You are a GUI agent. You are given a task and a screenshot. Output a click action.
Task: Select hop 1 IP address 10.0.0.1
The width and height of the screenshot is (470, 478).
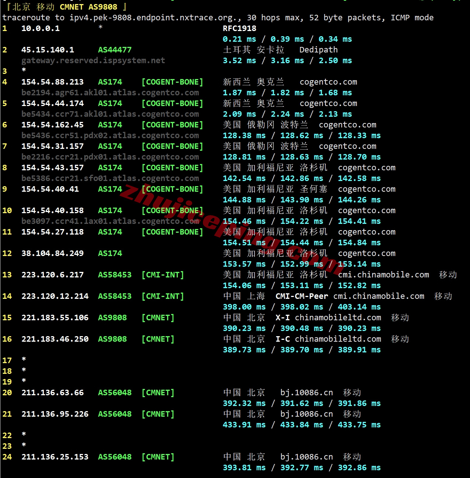[41, 28]
